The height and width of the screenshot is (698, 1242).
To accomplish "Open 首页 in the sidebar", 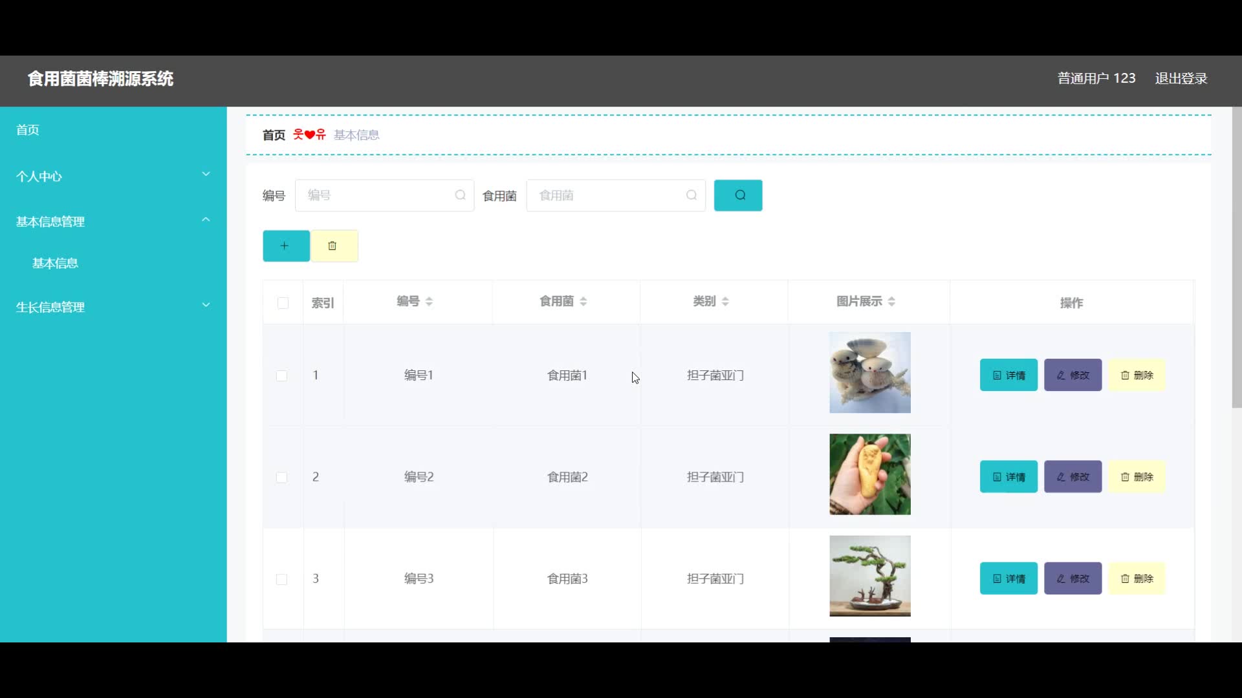I will (28, 130).
